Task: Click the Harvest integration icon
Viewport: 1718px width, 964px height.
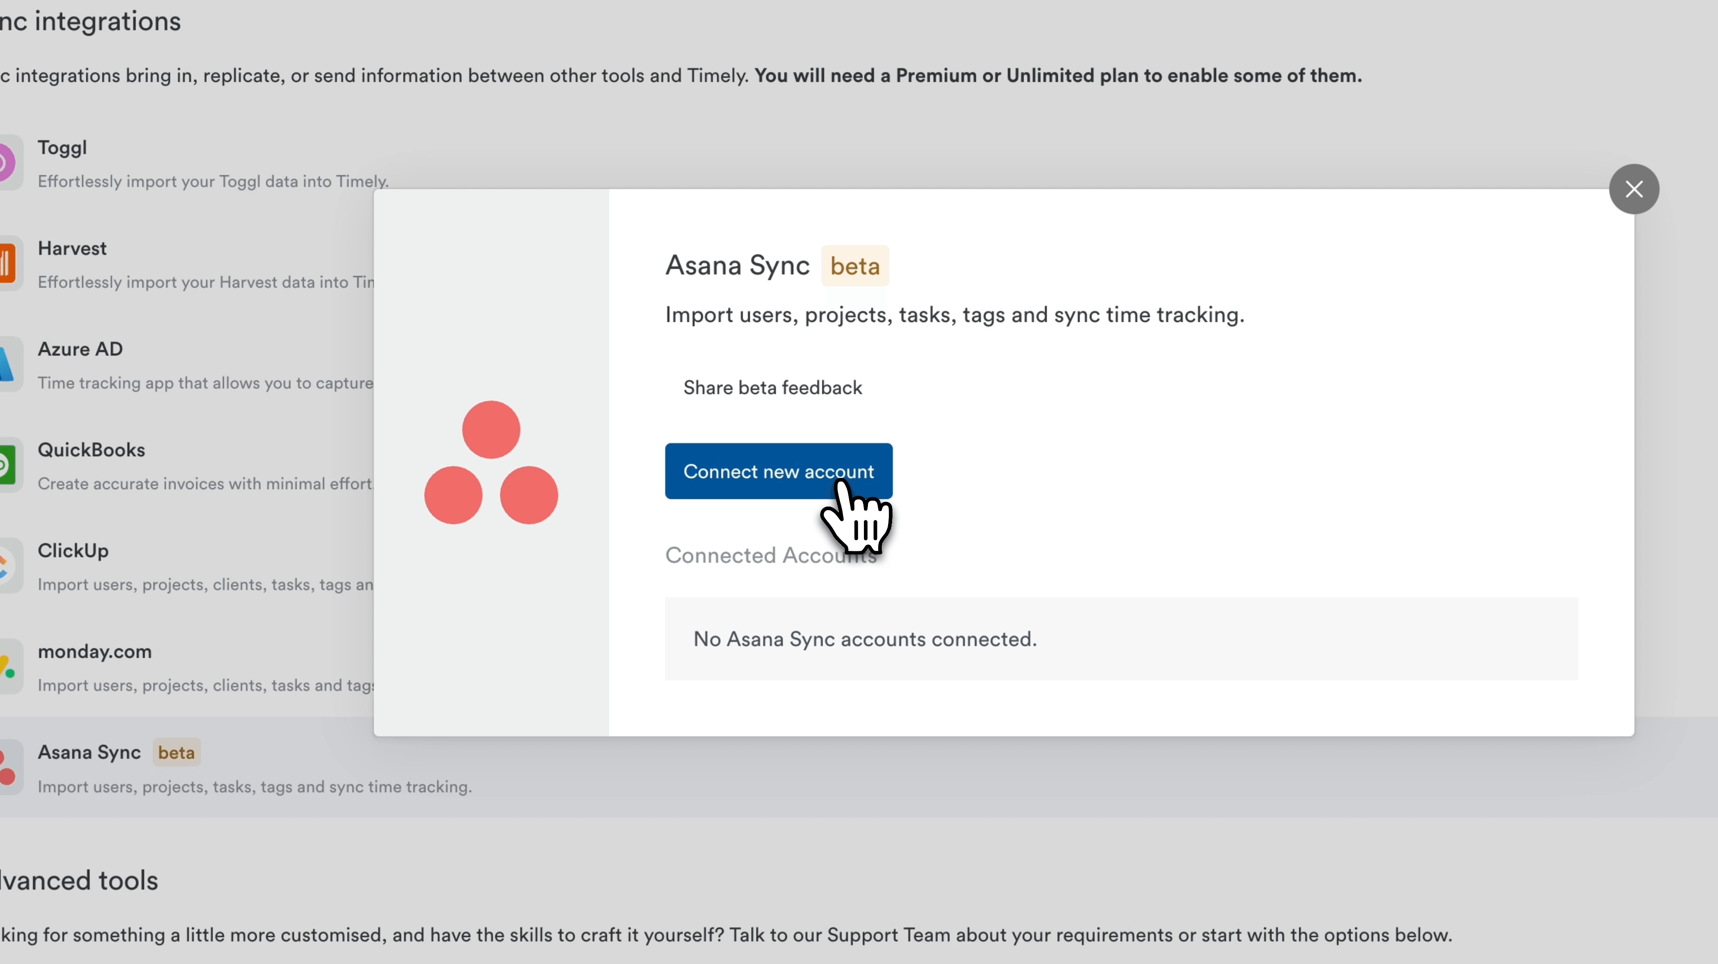Action: (8, 264)
